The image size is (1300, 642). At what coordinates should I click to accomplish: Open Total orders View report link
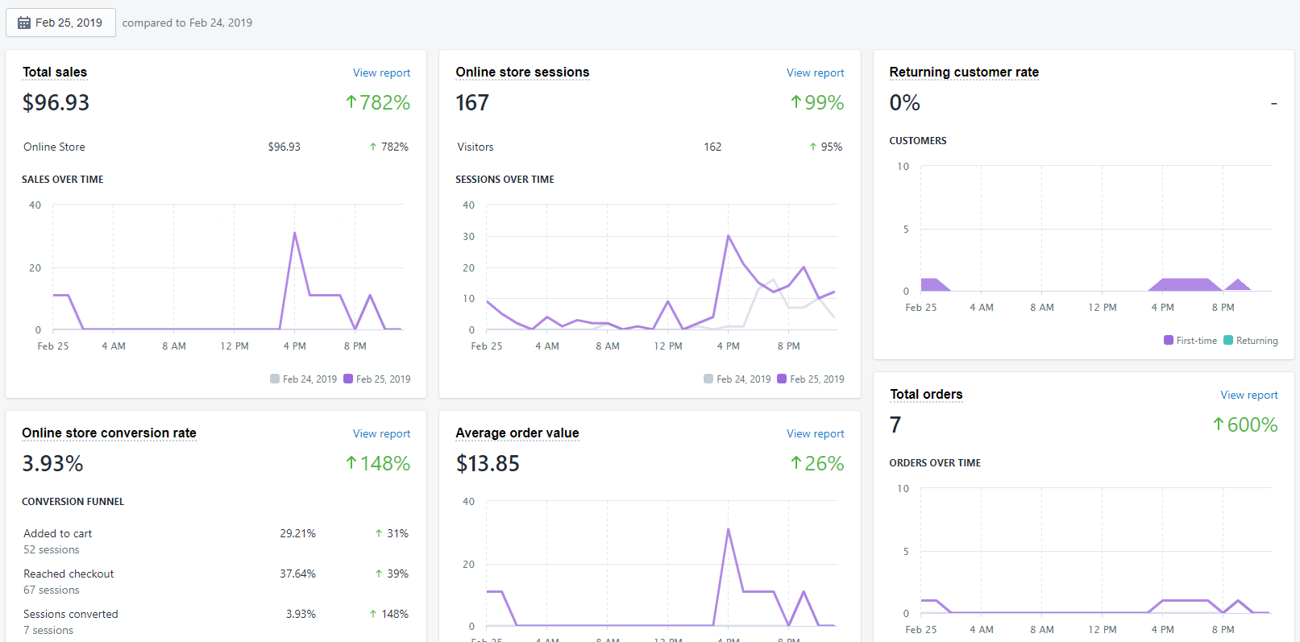(x=1248, y=395)
